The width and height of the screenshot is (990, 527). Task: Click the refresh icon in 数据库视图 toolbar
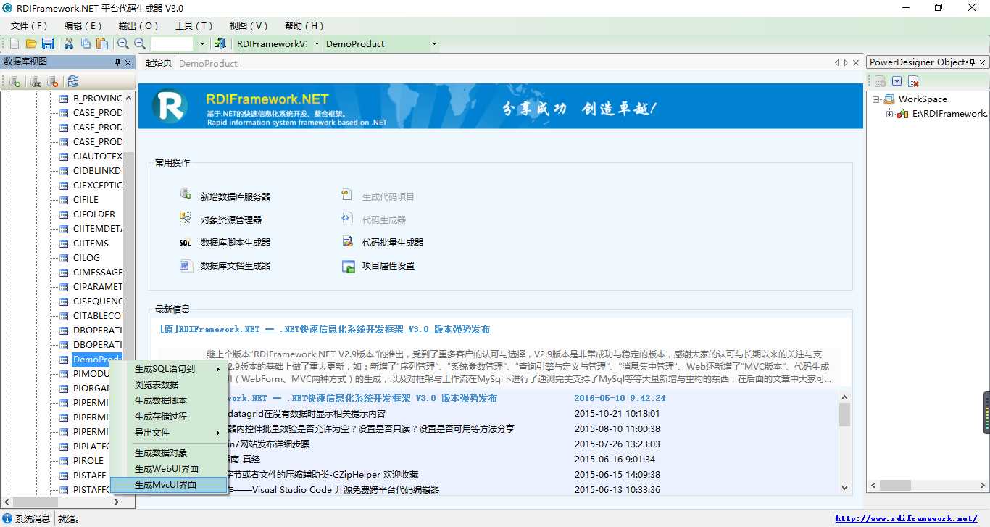73,81
